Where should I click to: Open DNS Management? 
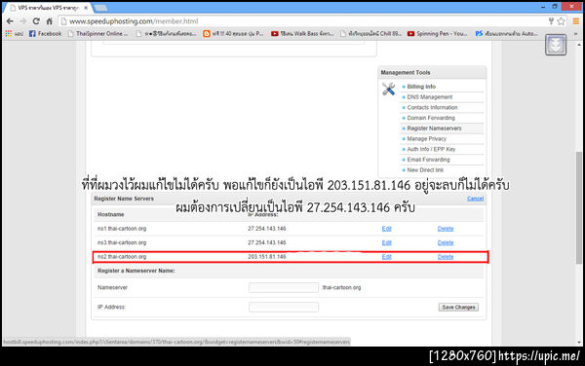pyautogui.click(x=429, y=96)
